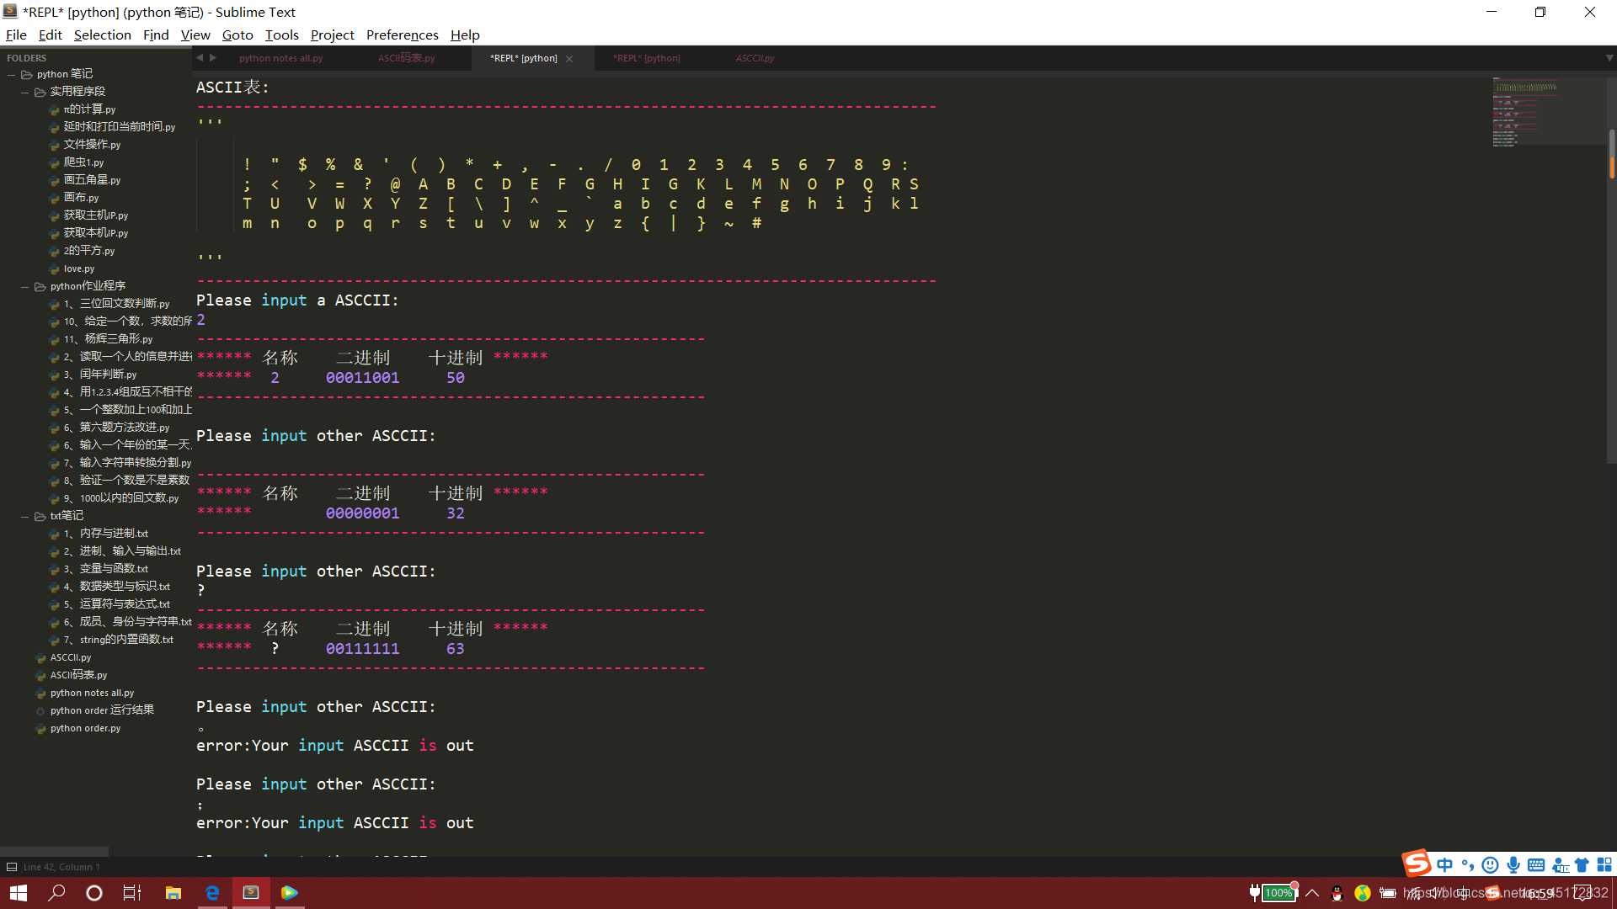Screen dimensions: 1617x909
Task: Click the Sogou input voice microphone icon
Action: click(1513, 865)
